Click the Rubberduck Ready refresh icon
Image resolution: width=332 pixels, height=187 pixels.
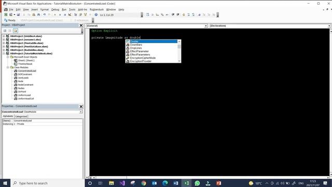[6, 20]
